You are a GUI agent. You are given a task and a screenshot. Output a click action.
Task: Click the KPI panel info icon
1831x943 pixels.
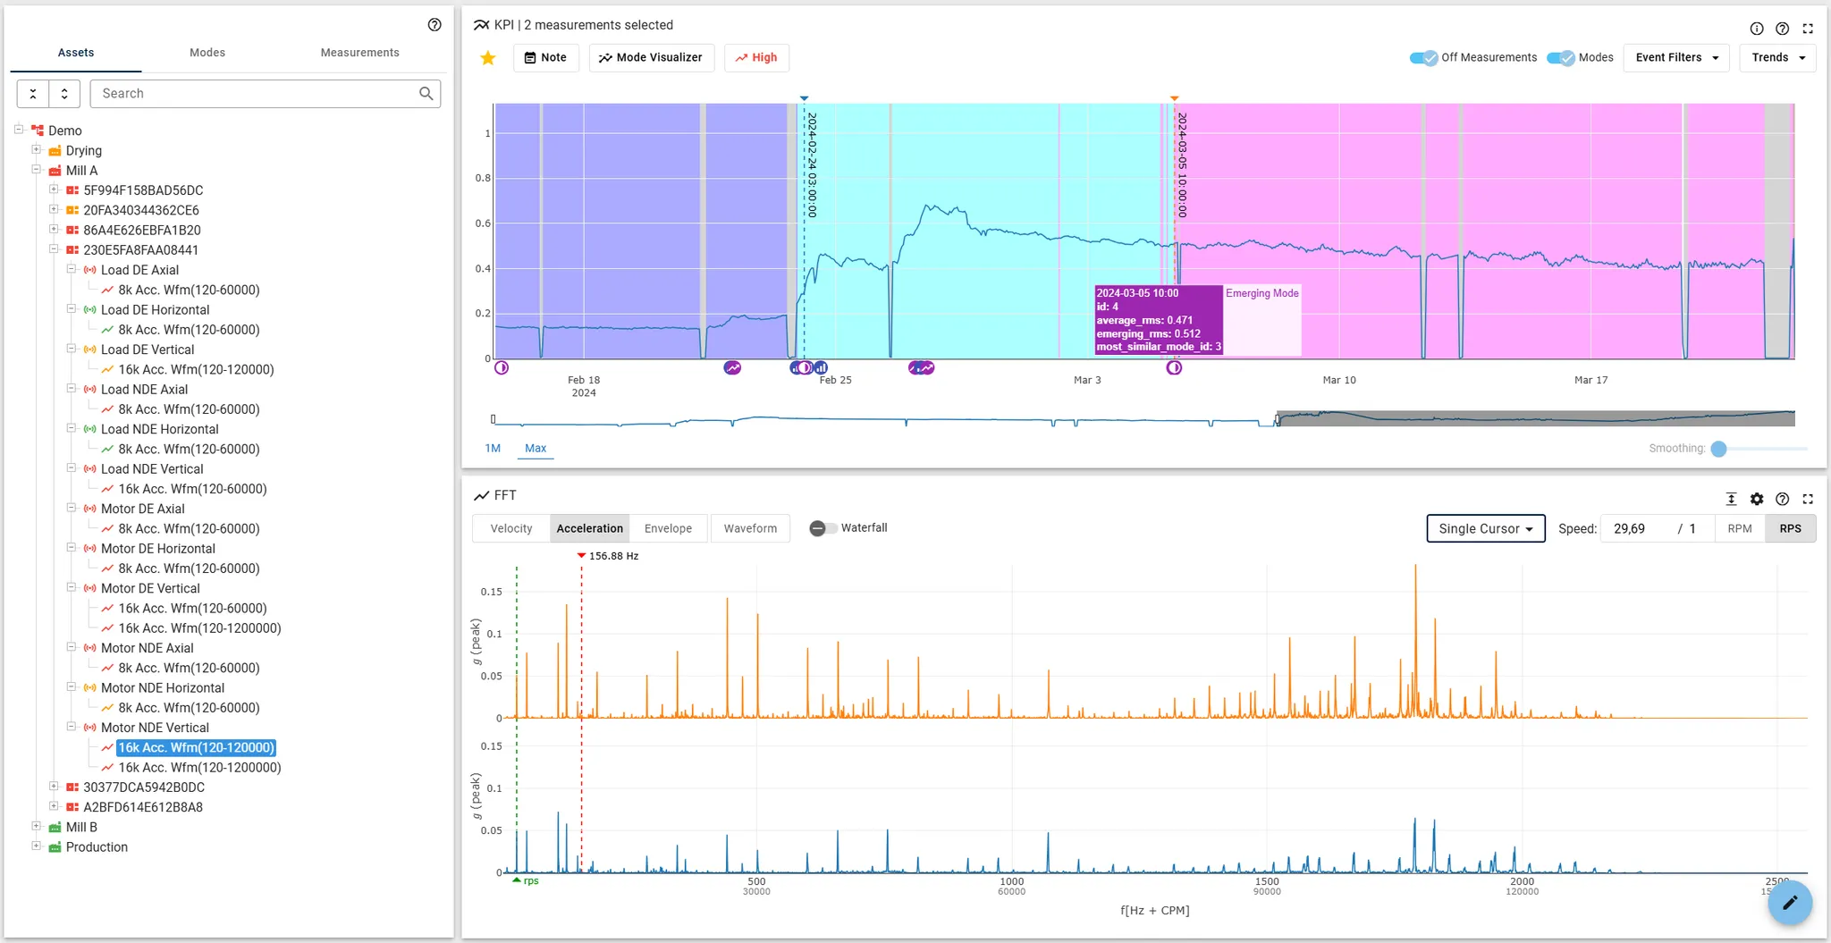tap(1757, 29)
